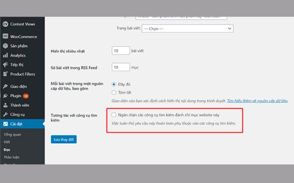Open the Thành viên menu

tap(19, 105)
